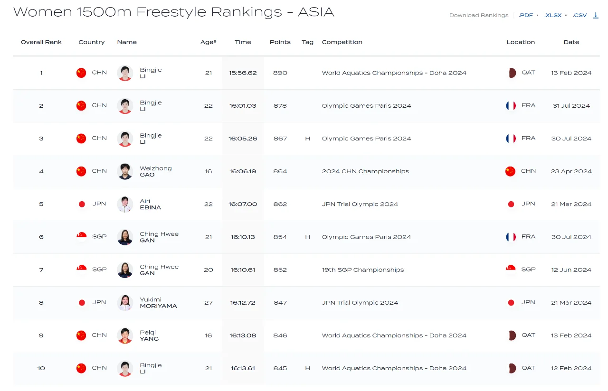The height and width of the screenshot is (391, 608).
Task: Click the Time column header
Action: point(243,42)
